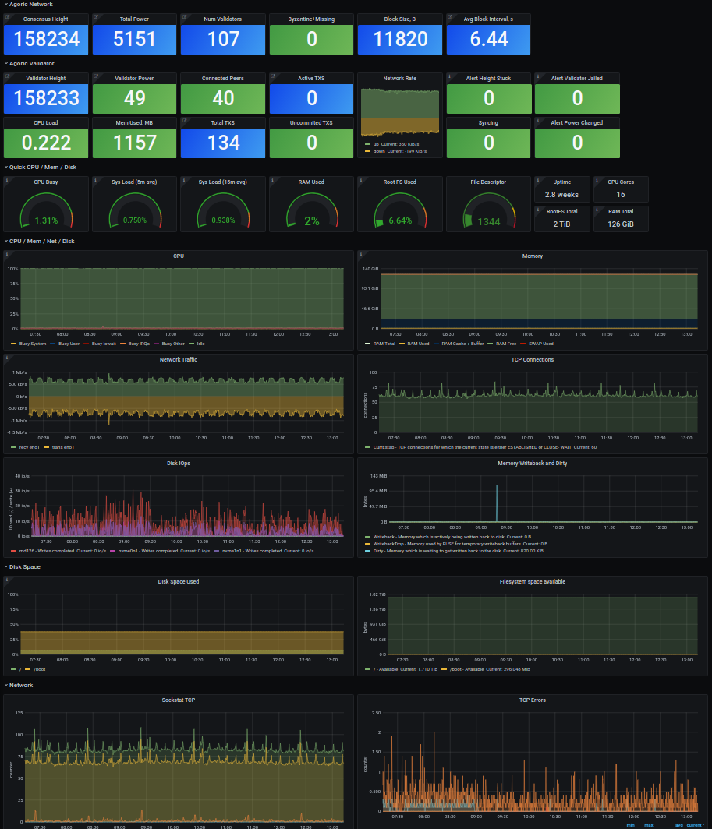712x829 pixels.
Task: Open the Byzantine+Missing panel title menu
Action: (311, 19)
